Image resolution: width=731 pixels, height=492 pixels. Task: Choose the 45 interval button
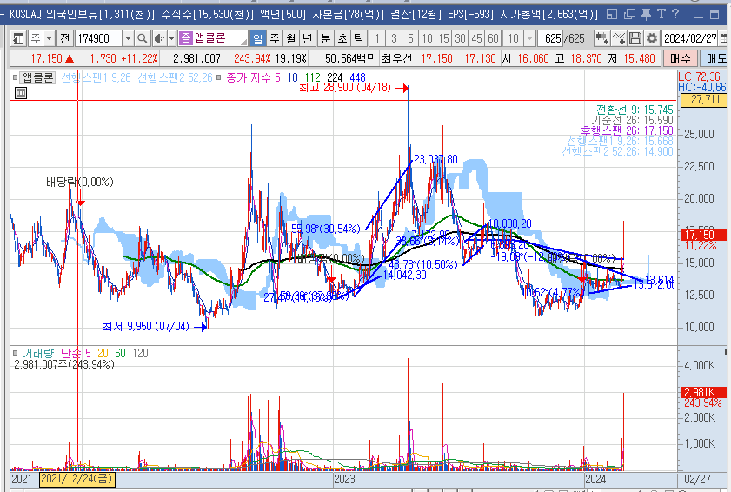coord(476,38)
